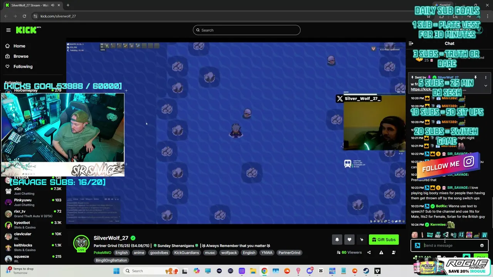Click the user action icon beside report
Viewport: 493px width, 277px height.
point(394,253)
